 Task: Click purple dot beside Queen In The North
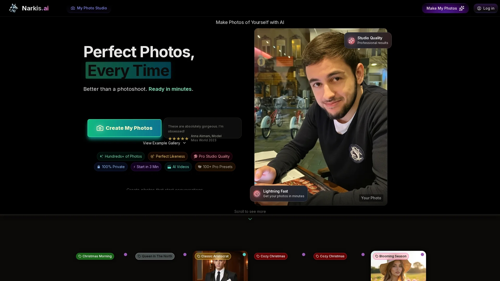point(185,254)
